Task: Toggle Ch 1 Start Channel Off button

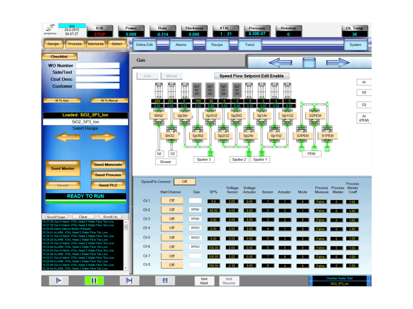Action: click(x=171, y=201)
